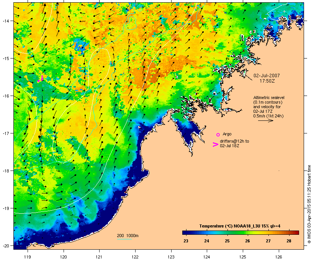The width and height of the screenshot is (314, 260).
Task: Click the cyan 200 1000m depth contour line sample
Action: pyautogui.click(x=124, y=239)
